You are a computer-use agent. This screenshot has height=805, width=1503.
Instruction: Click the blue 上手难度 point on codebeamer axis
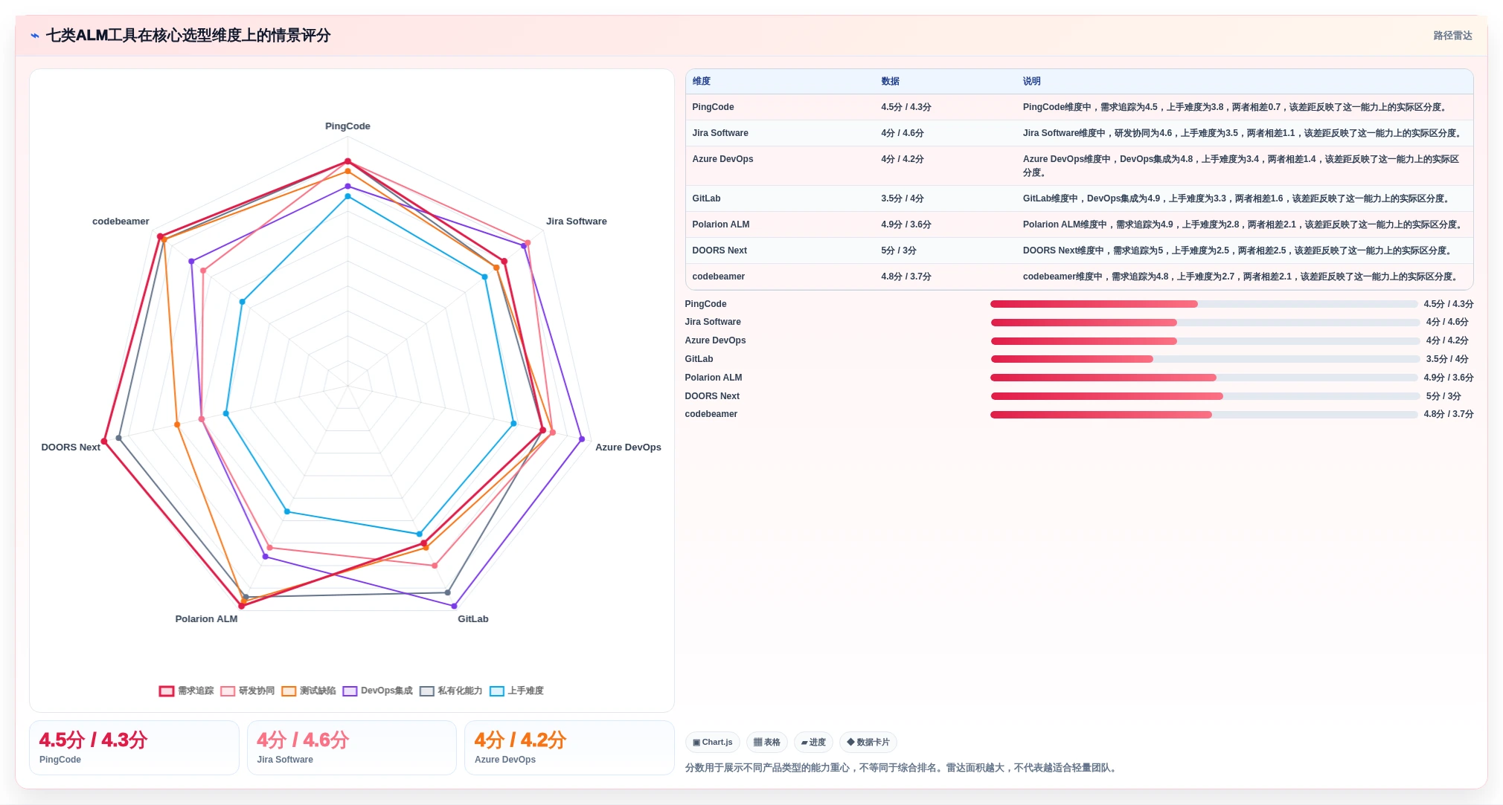point(242,302)
